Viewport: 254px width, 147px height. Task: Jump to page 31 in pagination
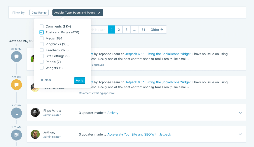[x=143, y=30]
